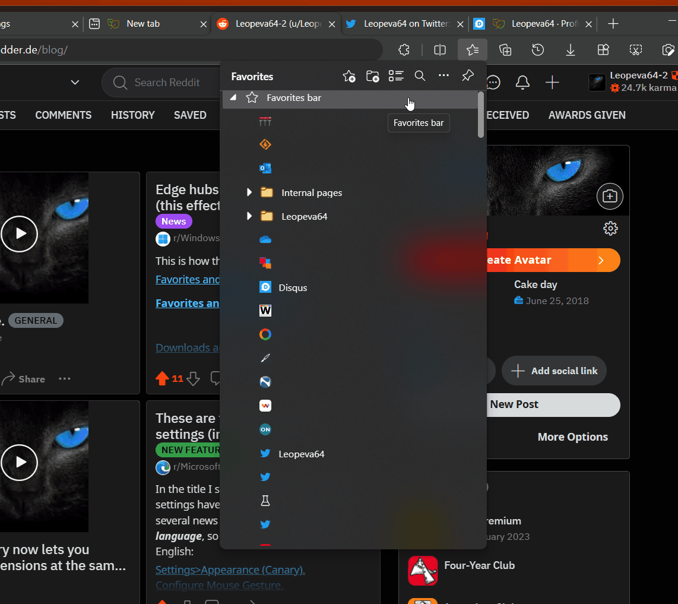The height and width of the screenshot is (604, 678).
Task: Toggle split screen in browser toolbar
Action: 440,50
